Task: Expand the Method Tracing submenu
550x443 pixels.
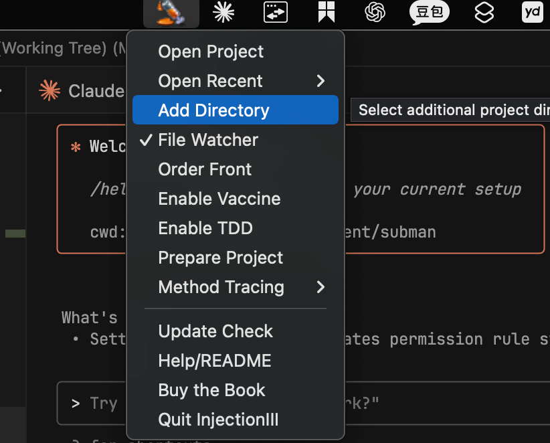Action: 236,287
